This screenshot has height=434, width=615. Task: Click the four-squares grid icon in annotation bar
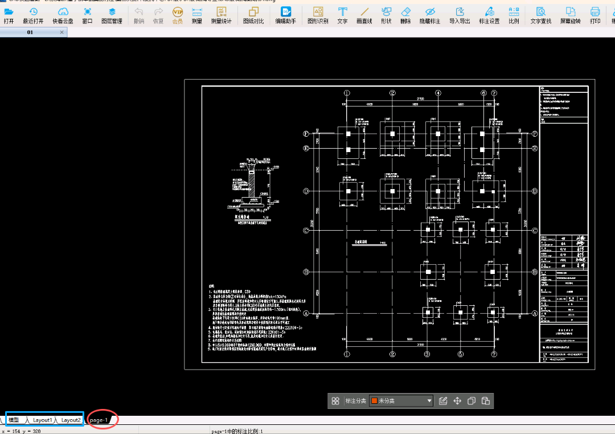pos(336,401)
